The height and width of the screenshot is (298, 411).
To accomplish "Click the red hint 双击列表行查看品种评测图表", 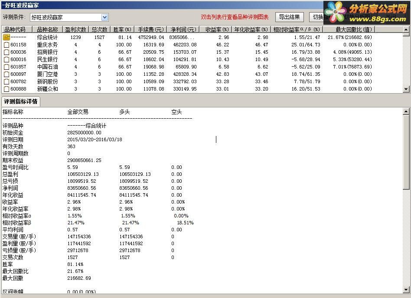I will click(x=235, y=17).
